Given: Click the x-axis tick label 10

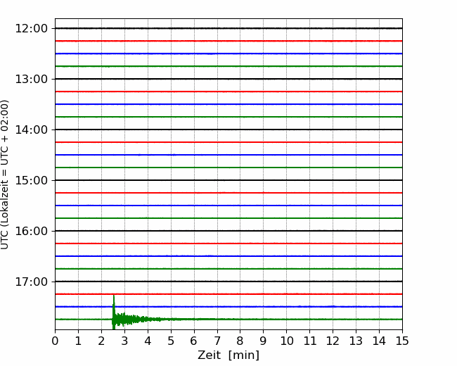Looking at the screenshot, I should tap(286, 341).
